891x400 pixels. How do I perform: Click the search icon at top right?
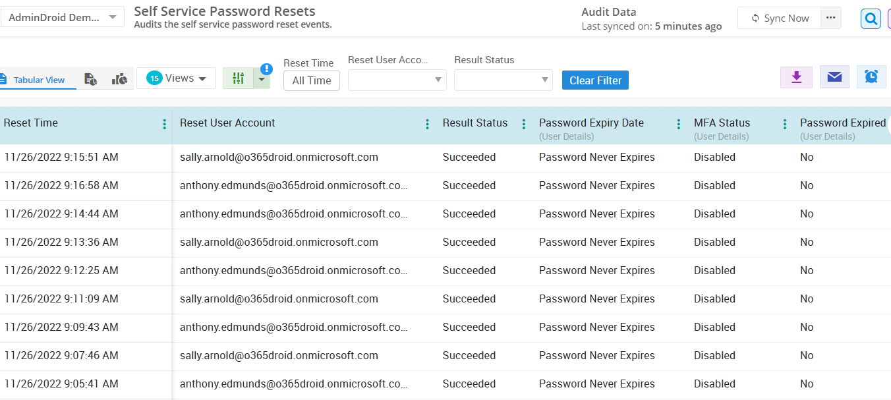[x=871, y=18]
